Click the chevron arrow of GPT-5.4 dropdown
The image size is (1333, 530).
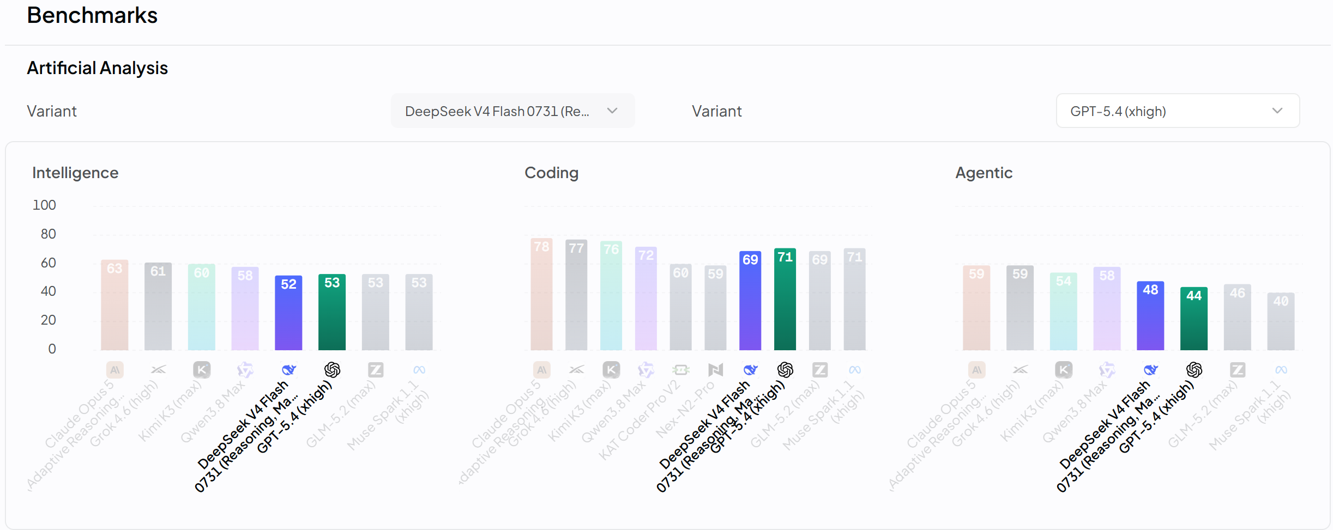coord(1277,111)
